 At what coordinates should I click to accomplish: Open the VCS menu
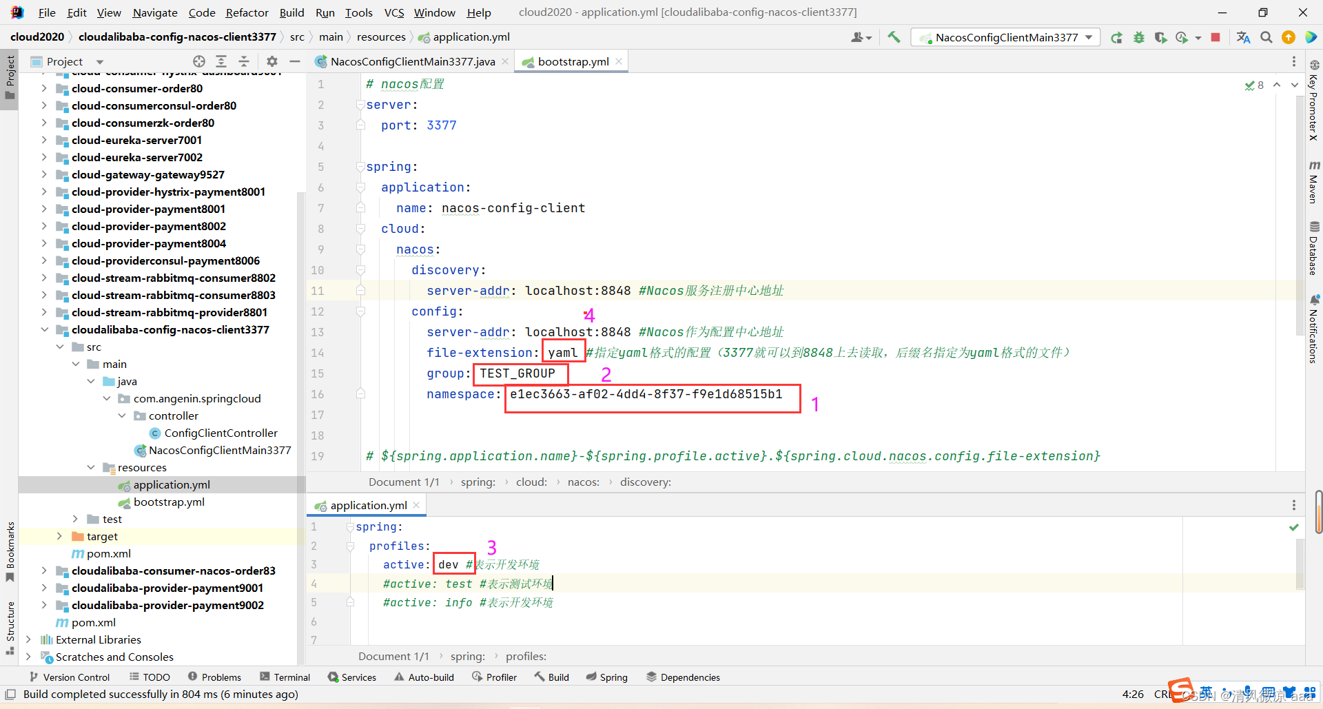pyautogui.click(x=394, y=12)
